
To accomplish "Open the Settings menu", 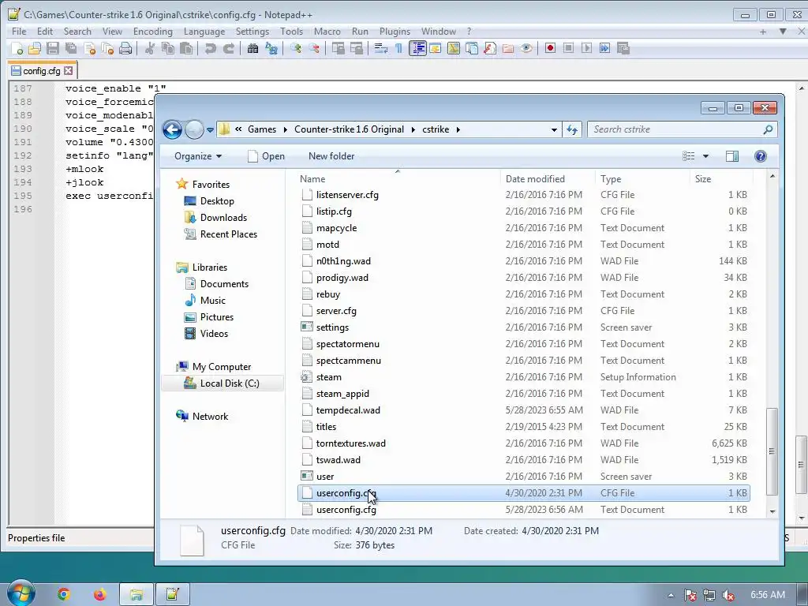I will pyautogui.click(x=252, y=32).
